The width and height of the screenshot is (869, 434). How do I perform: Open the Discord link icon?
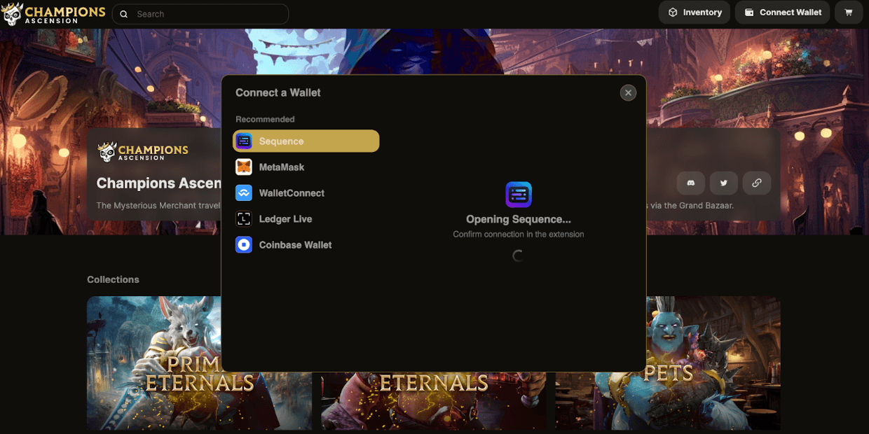(x=691, y=183)
